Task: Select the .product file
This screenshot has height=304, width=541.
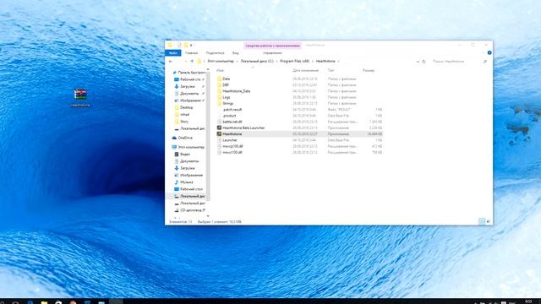Action: (x=229, y=116)
